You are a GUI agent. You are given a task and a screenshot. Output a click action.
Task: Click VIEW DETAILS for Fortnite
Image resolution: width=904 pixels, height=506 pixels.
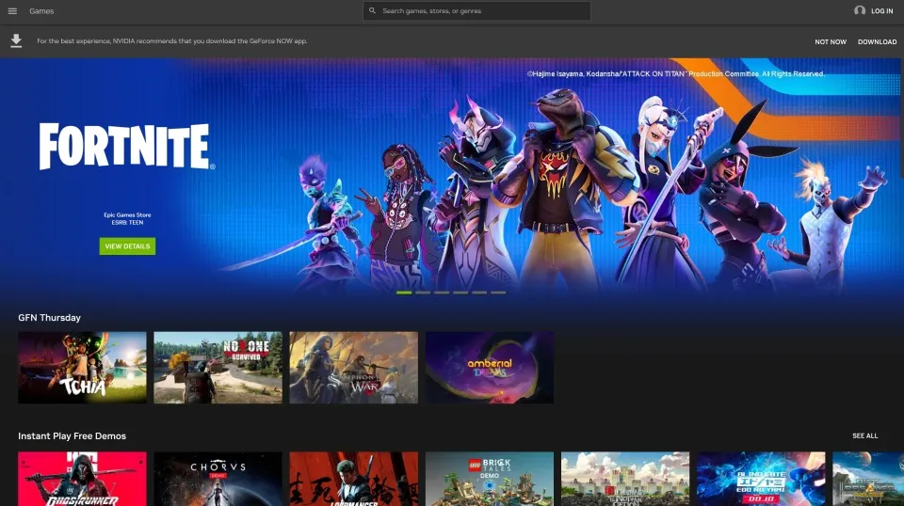coord(127,246)
